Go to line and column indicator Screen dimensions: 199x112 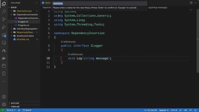[x=150, y=110]
